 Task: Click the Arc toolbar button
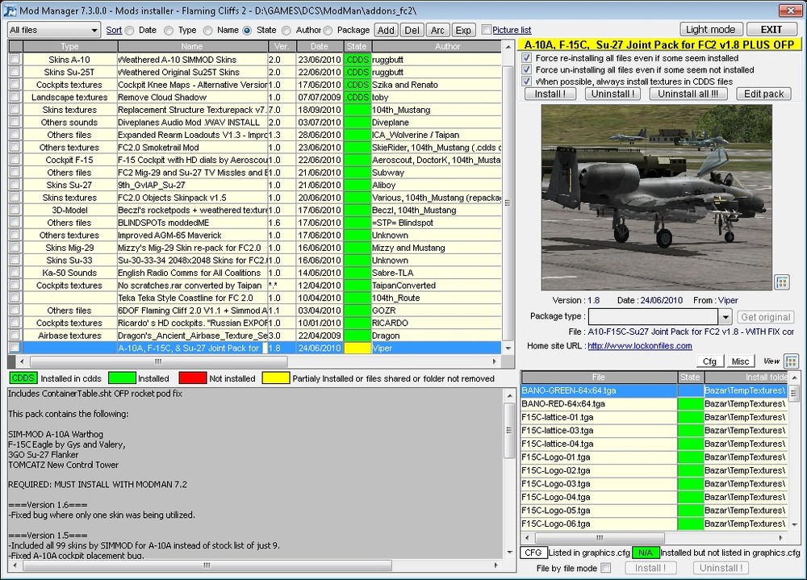(437, 30)
